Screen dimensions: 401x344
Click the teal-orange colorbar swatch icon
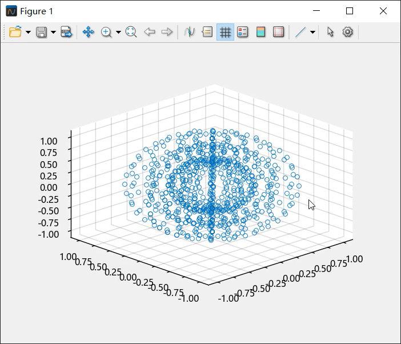260,32
